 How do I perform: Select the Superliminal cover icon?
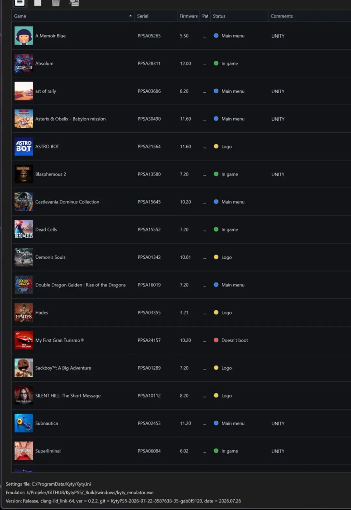tap(24, 451)
